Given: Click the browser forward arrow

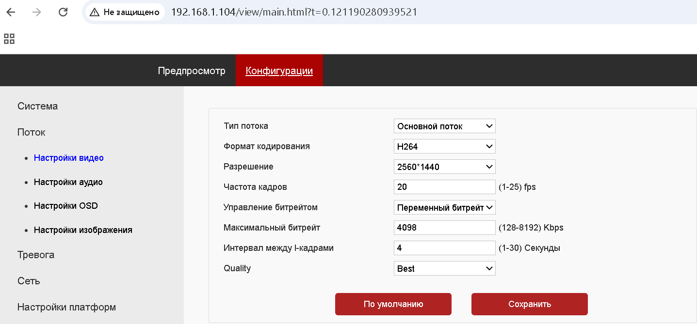Looking at the screenshot, I should [37, 12].
